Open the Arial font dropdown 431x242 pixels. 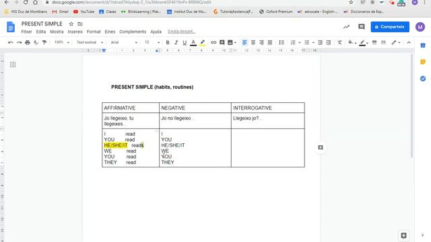click(x=124, y=42)
